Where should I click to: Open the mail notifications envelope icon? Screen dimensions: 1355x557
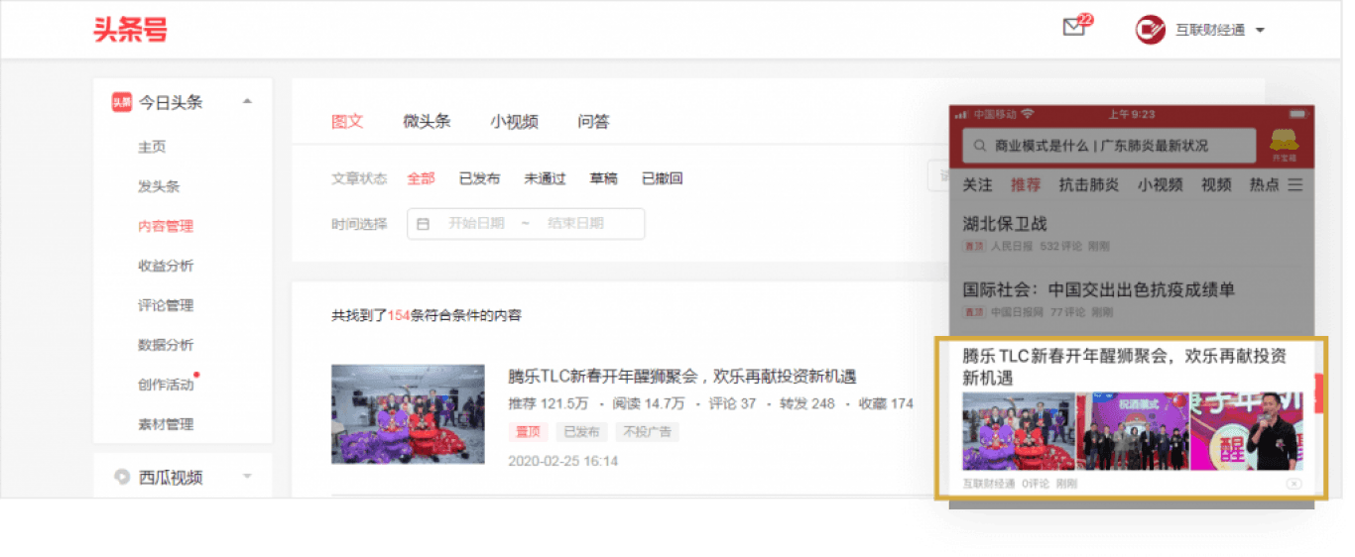pos(1073,28)
